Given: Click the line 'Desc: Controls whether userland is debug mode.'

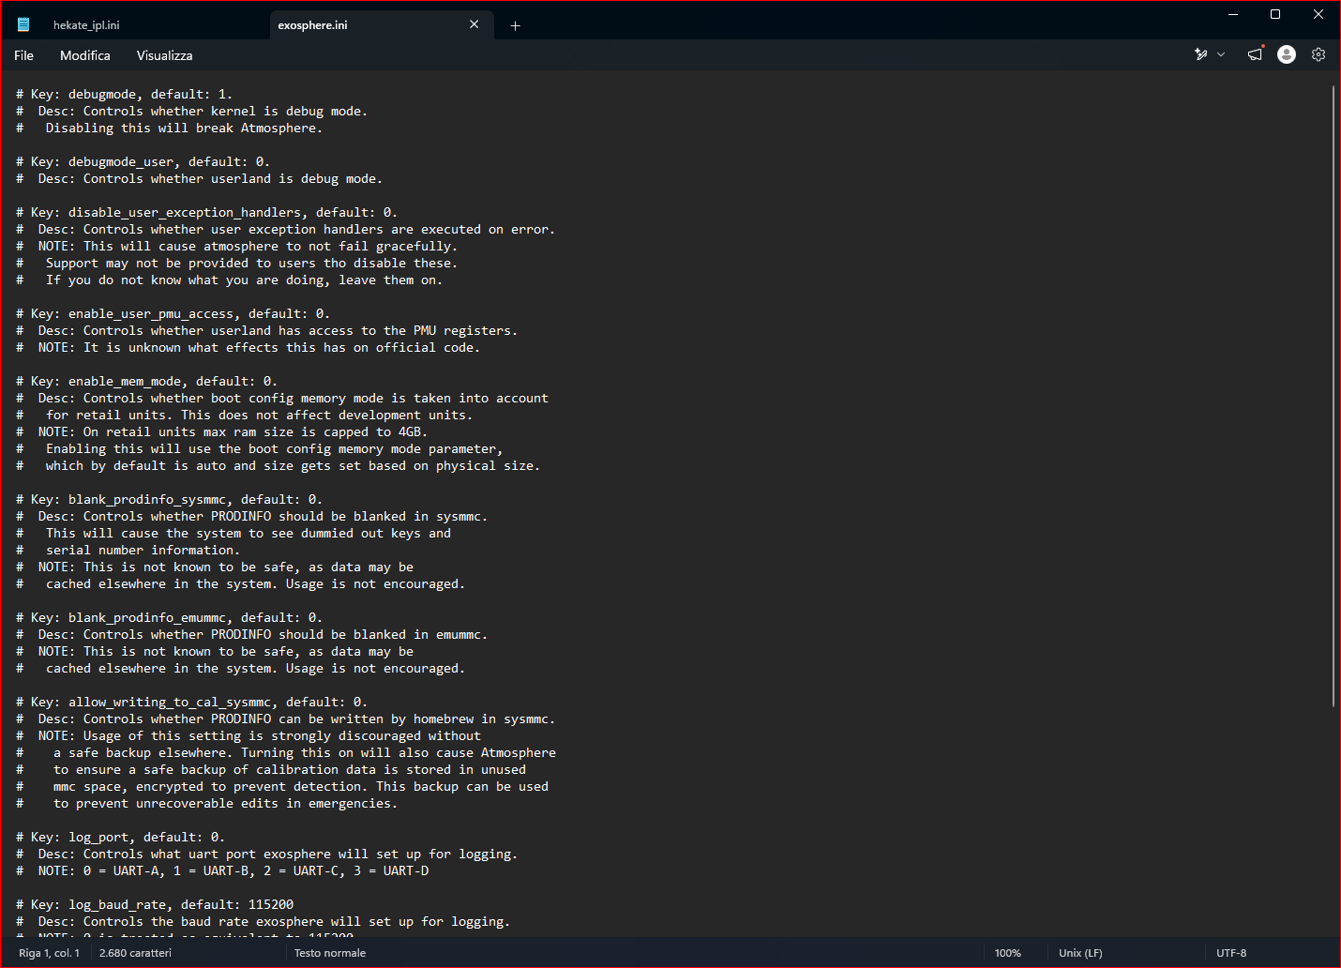Looking at the screenshot, I should click(x=199, y=179).
